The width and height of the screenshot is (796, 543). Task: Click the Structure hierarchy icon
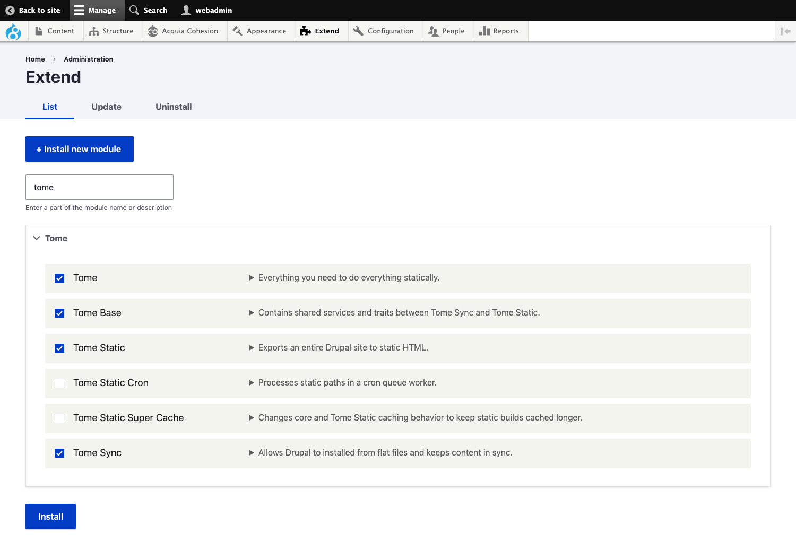point(94,31)
